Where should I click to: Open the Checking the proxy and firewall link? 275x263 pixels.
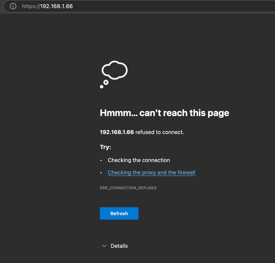point(151,172)
